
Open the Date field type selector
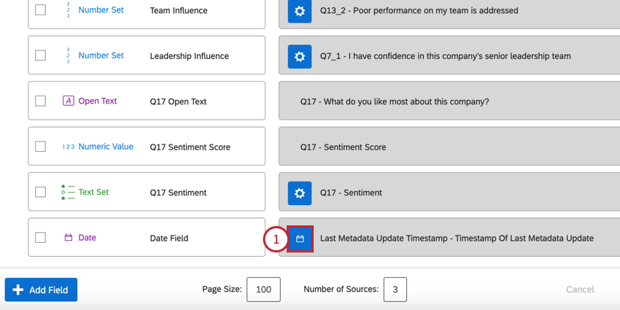coord(87,238)
